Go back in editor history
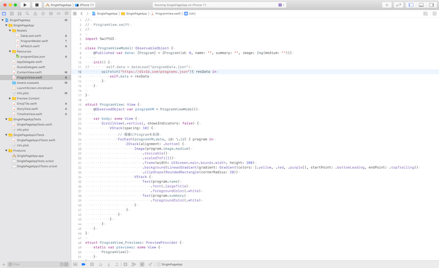 81,14
